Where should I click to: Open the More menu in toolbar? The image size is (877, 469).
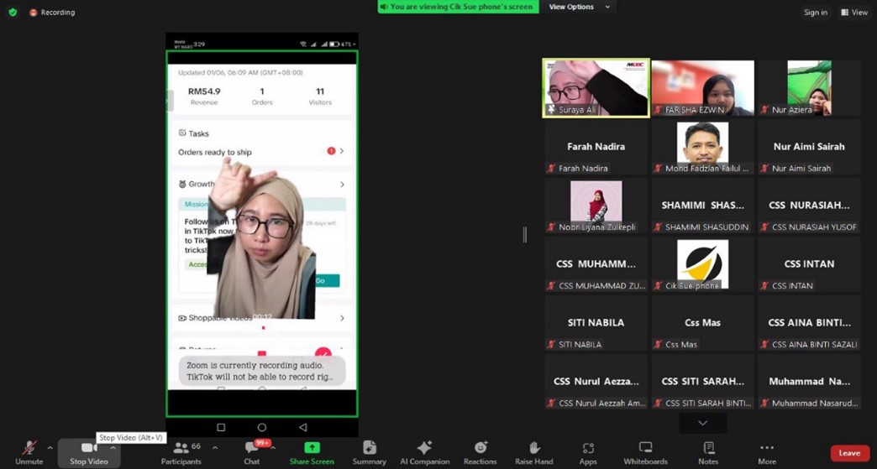point(766,451)
